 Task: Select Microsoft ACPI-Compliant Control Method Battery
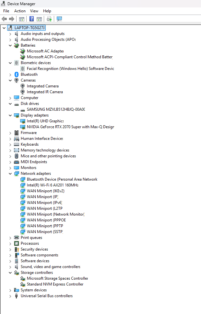[70, 57]
